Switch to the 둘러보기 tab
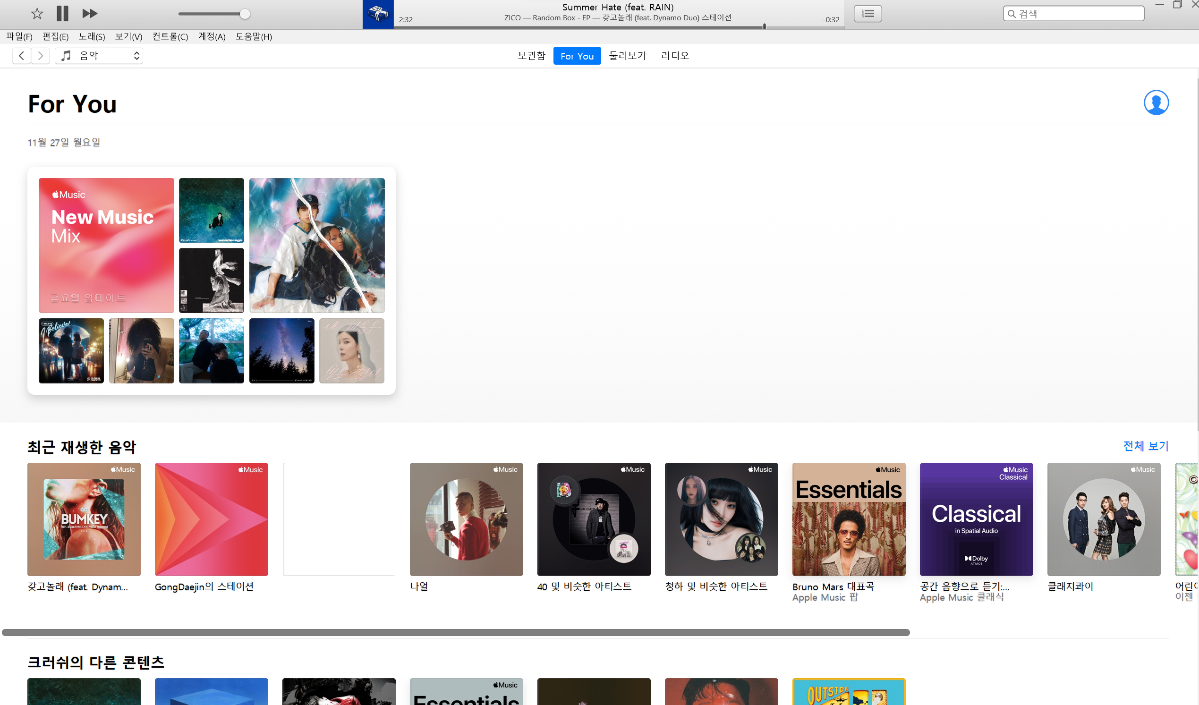This screenshot has height=705, width=1199. tap(628, 56)
